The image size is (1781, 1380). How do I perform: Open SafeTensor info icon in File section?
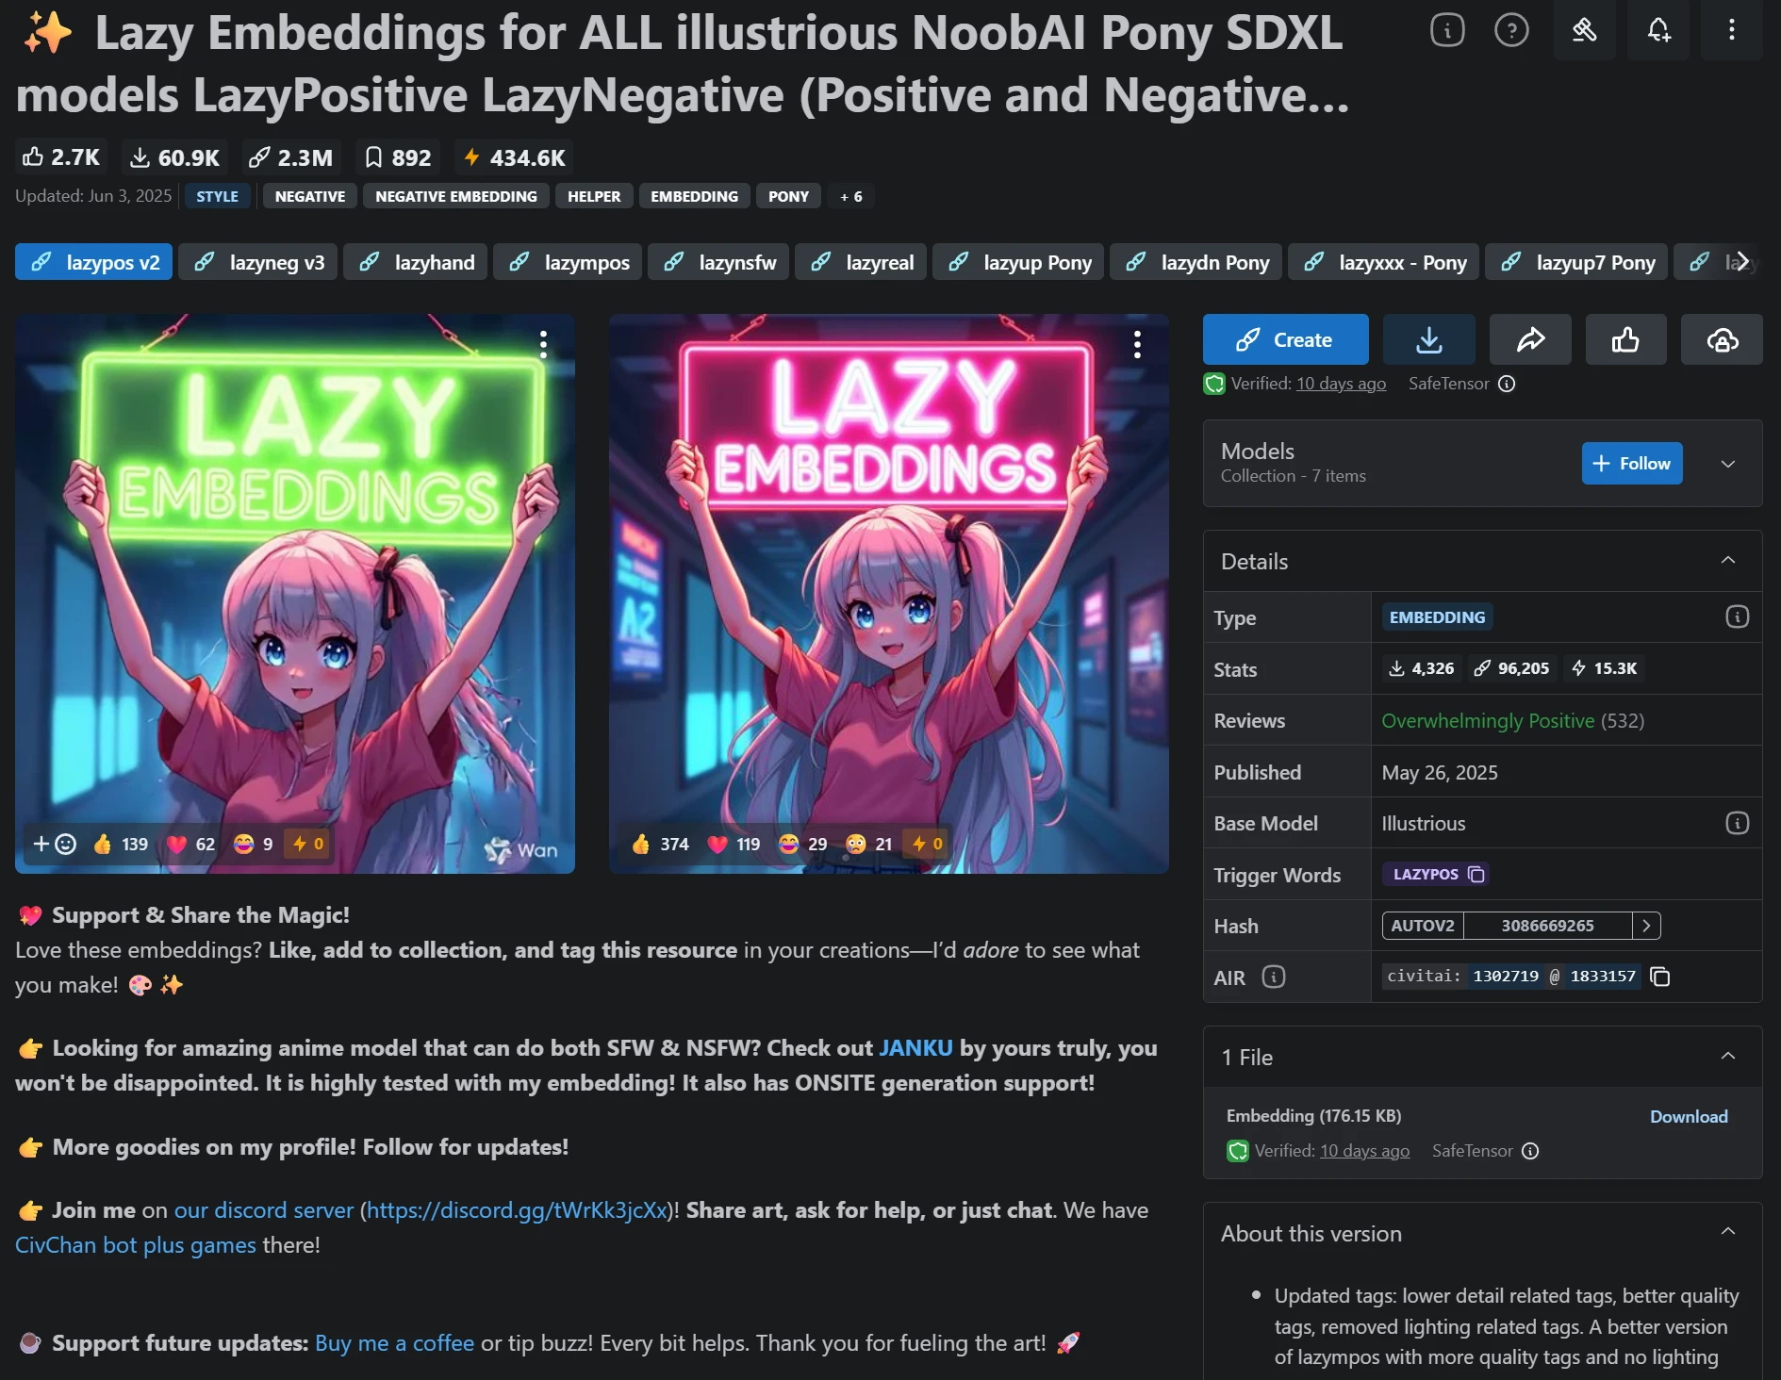1530,1151
